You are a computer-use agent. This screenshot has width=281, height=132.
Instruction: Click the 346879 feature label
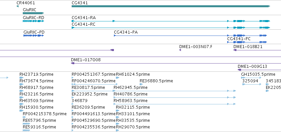coord(80,101)
